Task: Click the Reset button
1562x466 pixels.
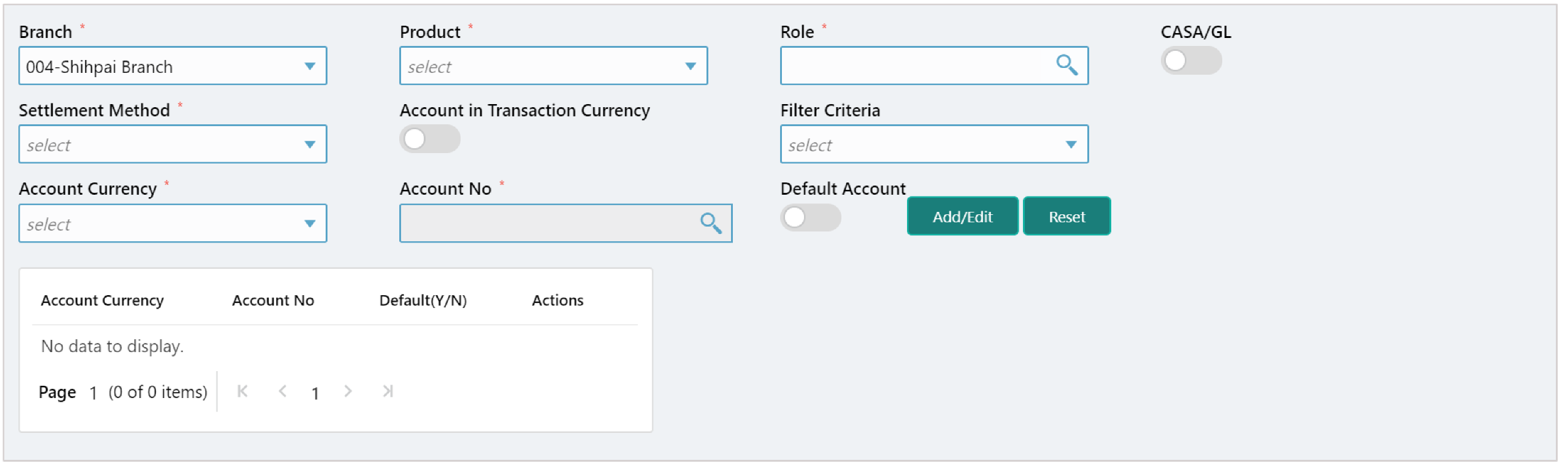Action: [1066, 216]
